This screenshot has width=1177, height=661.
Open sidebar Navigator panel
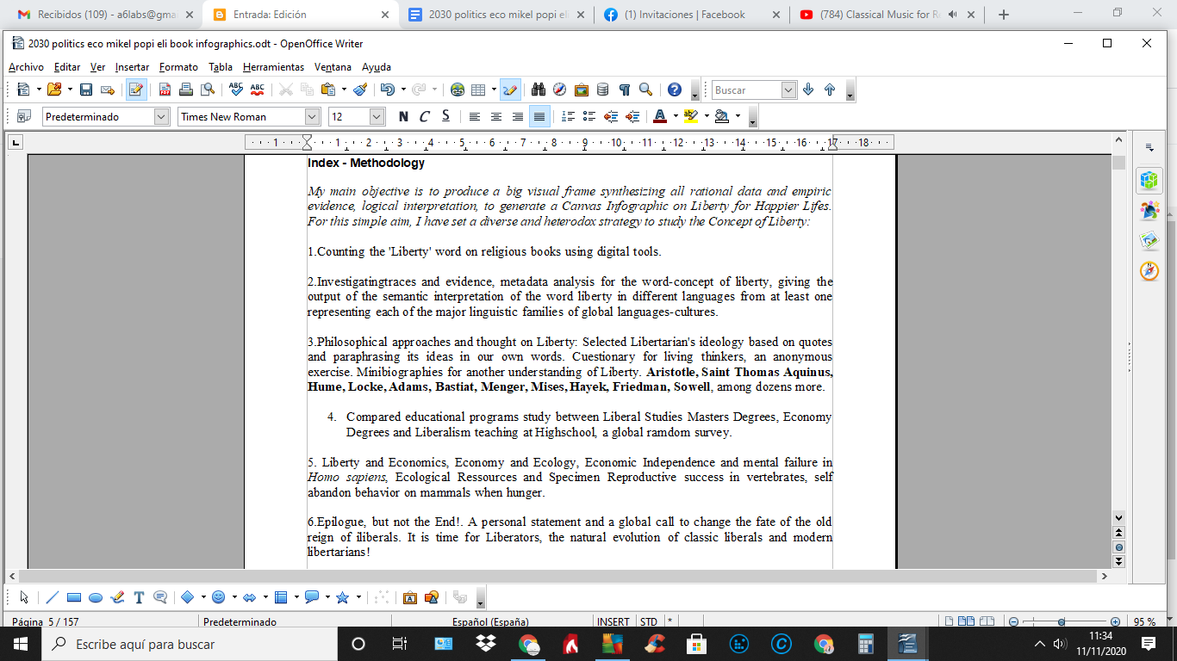click(x=1149, y=271)
